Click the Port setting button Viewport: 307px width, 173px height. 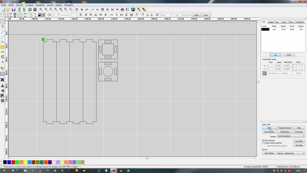(x=269, y=153)
